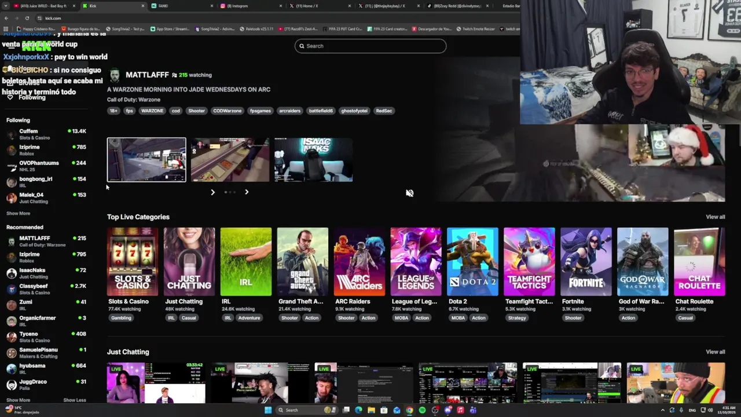Switch to the FANKI browser tab

click(x=181, y=6)
